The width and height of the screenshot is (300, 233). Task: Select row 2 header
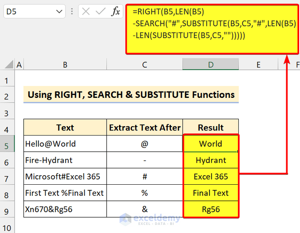click(7, 94)
